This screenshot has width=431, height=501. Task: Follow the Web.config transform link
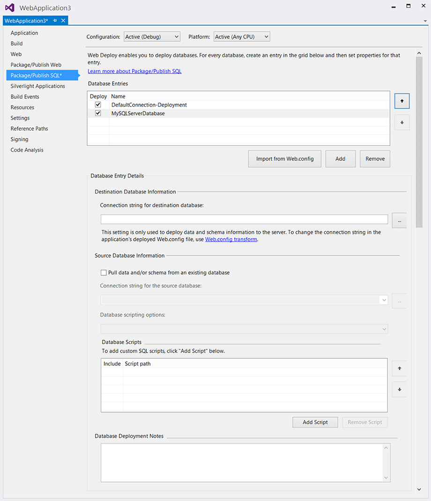click(x=231, y=240)
